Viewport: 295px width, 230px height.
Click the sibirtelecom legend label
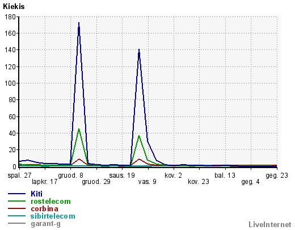click(53, 216)
